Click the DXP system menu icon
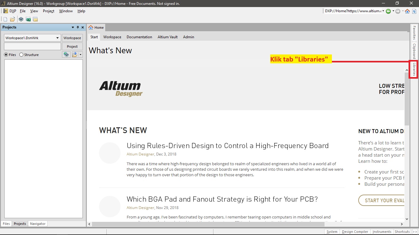 [6, 11]
